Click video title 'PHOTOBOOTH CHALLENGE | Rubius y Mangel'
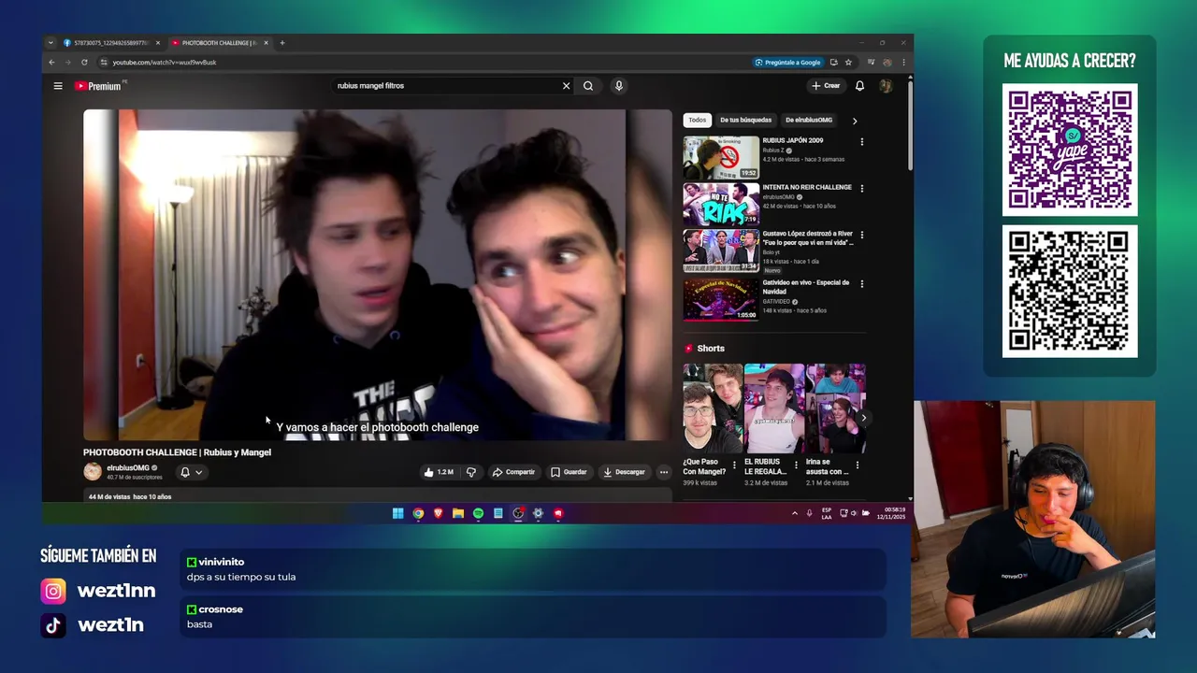 point(177,452)
